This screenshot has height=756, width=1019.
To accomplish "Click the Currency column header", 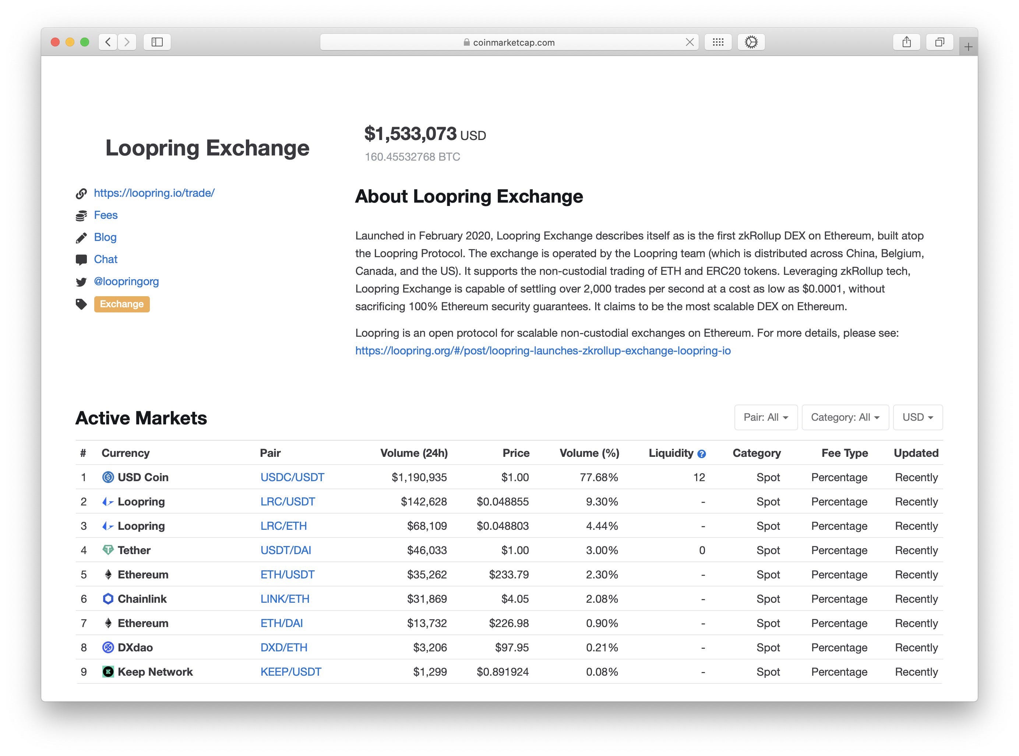I will 125,453.
